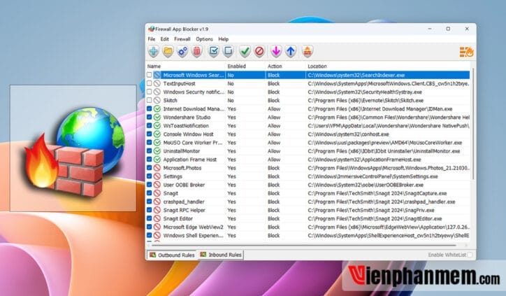Screen dimensions: 506x296
Task: Click the Add Application plus icon
Action: (154, 51)
